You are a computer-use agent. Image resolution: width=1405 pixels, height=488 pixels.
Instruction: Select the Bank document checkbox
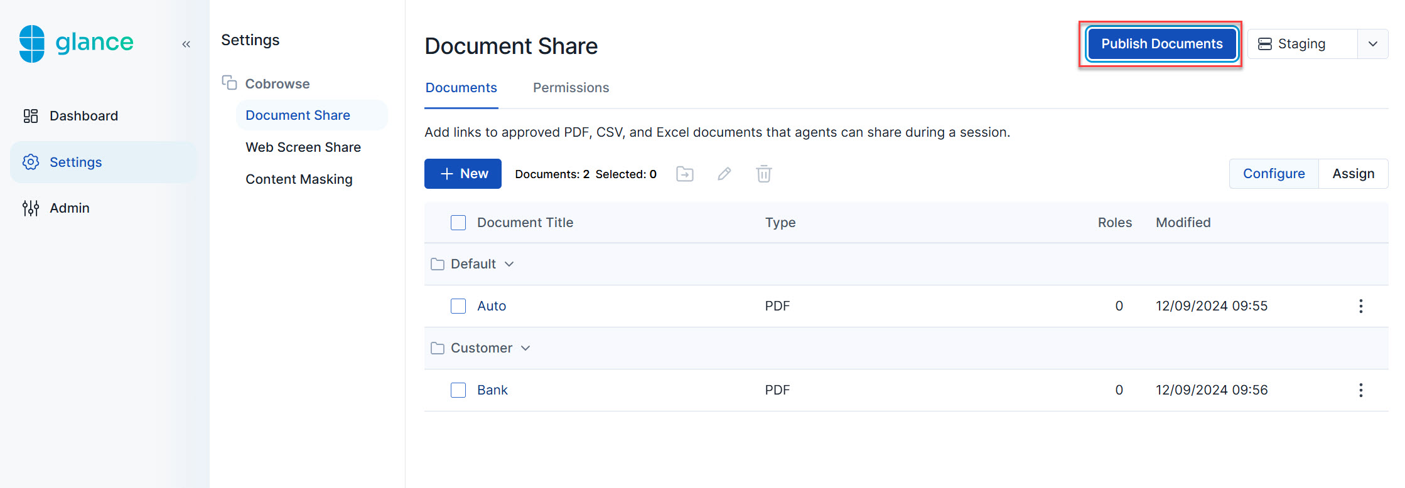(458, 390)
